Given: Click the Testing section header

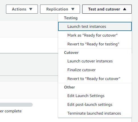Looking at the screenshot, I should [x=71, y=18].
